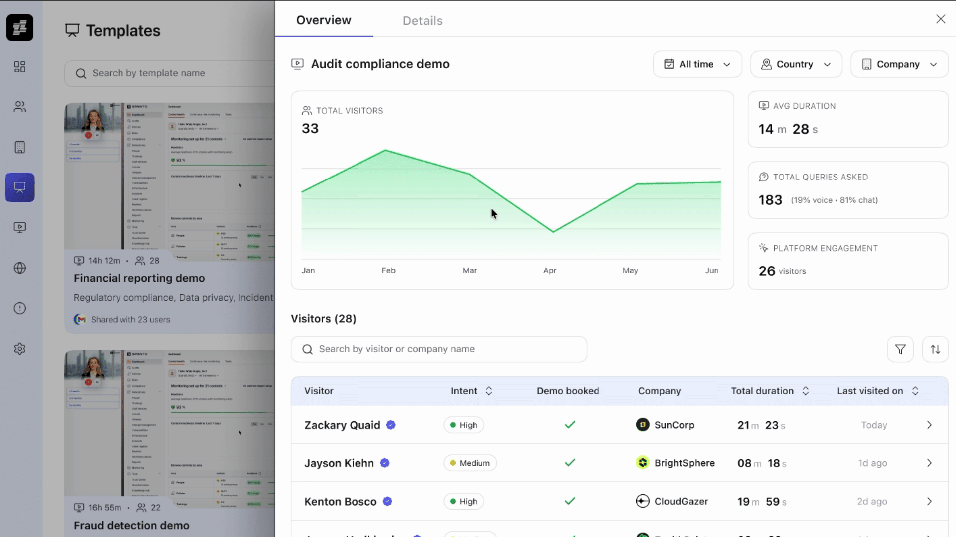Click the sort arrows icon beside filter
Screen dimensions: 956x537
coord(935,349)
